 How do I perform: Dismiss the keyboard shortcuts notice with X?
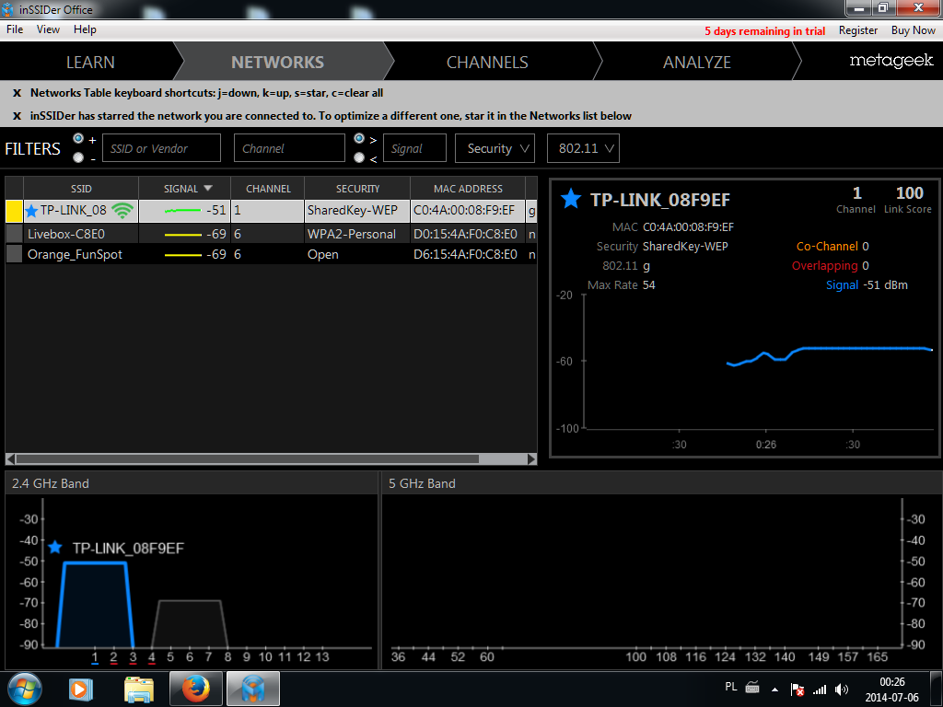(x=17, y=93)
